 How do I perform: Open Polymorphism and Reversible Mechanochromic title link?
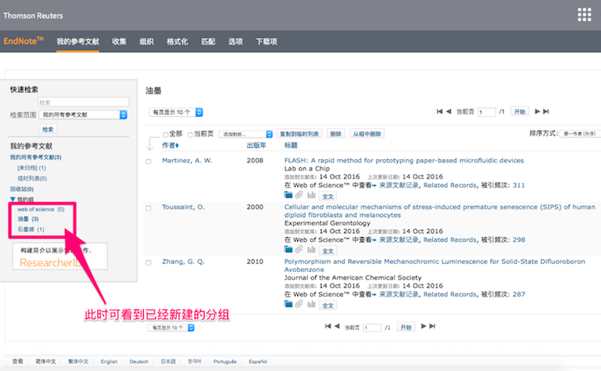pos(435,265)
